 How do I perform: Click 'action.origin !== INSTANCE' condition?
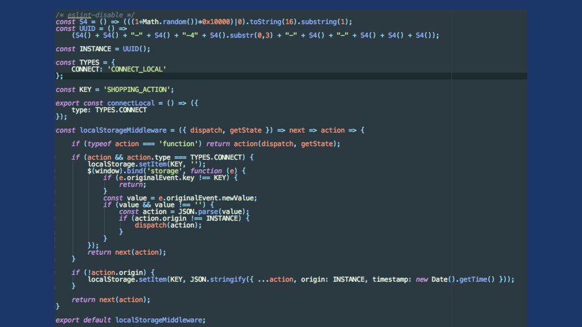point(186,219)
